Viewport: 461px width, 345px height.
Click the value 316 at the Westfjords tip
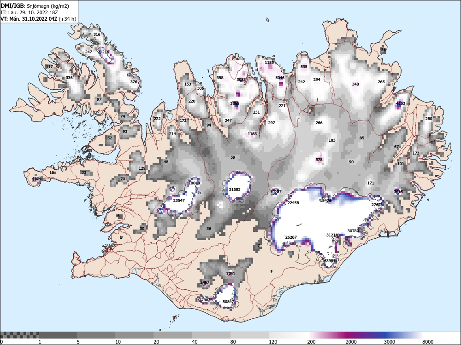97,34
